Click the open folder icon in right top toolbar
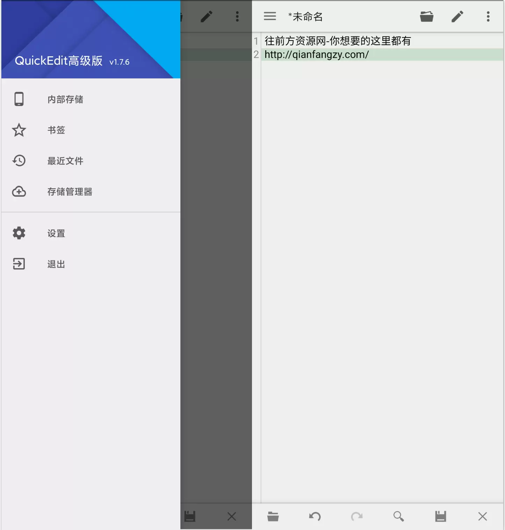Viewport: 505px width, 530px height. 426,16
